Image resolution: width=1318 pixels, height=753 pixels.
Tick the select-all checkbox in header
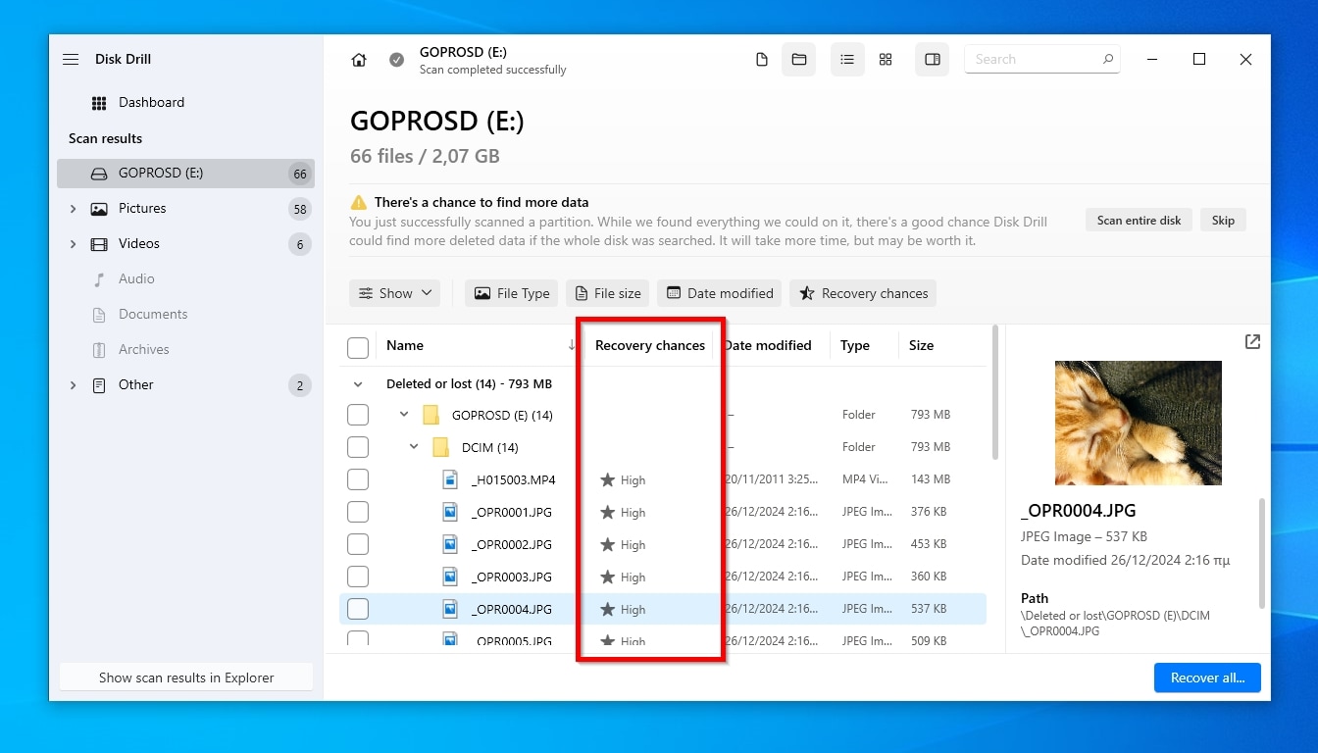coord(358,347)
